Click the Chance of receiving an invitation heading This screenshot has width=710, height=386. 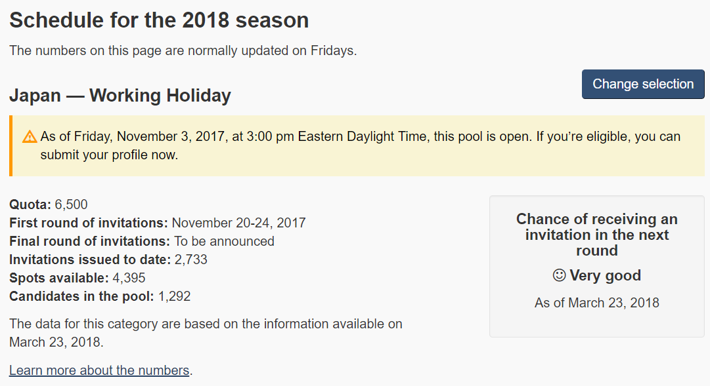click(x=597, y=235)
